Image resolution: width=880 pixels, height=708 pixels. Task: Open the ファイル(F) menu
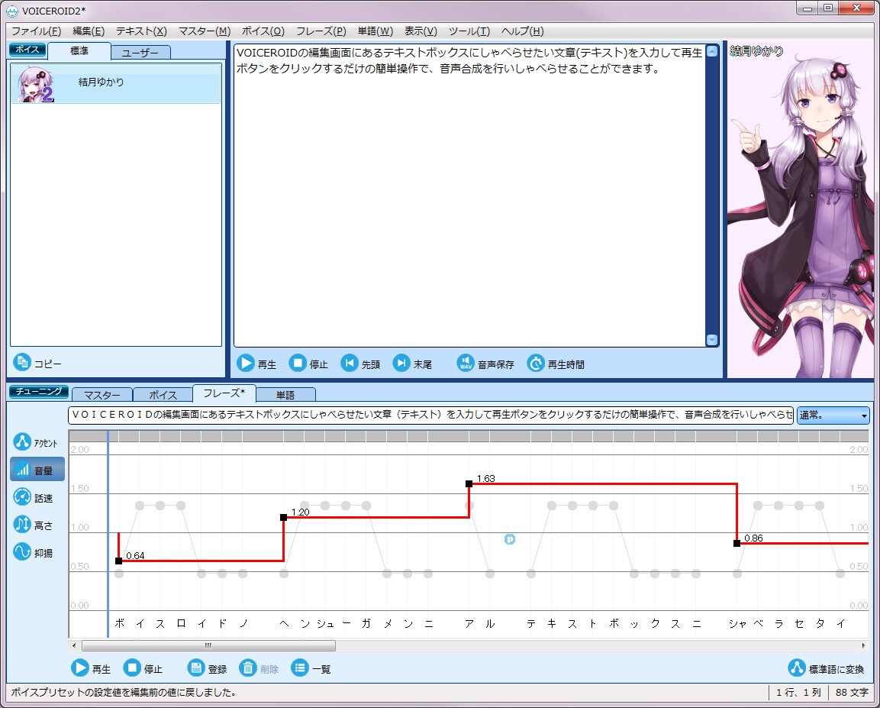coord(37,31)
